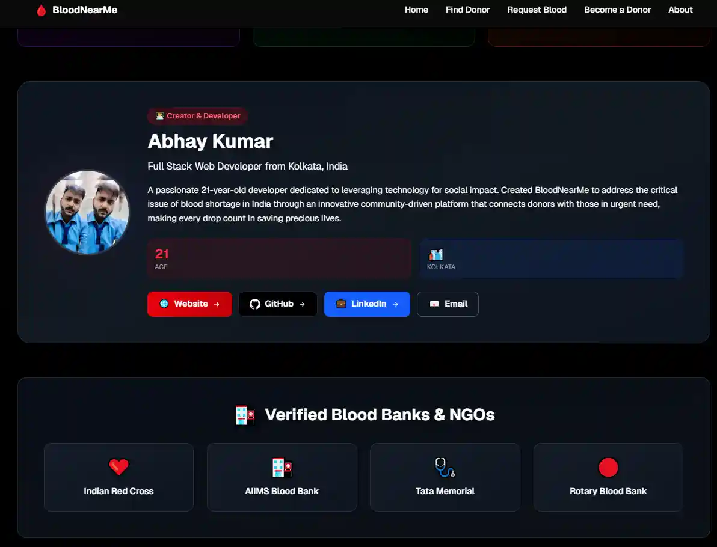The width and height of the screenshot is (717, 547).
Task: Click the LinkedIn briefcase icon
Action: pos(342,304)
